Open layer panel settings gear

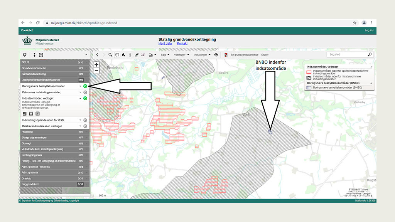[25, 55]
